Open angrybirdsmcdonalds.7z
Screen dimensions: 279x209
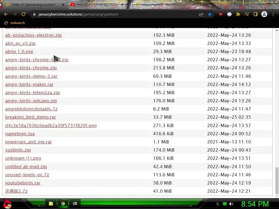pos(31,109)
